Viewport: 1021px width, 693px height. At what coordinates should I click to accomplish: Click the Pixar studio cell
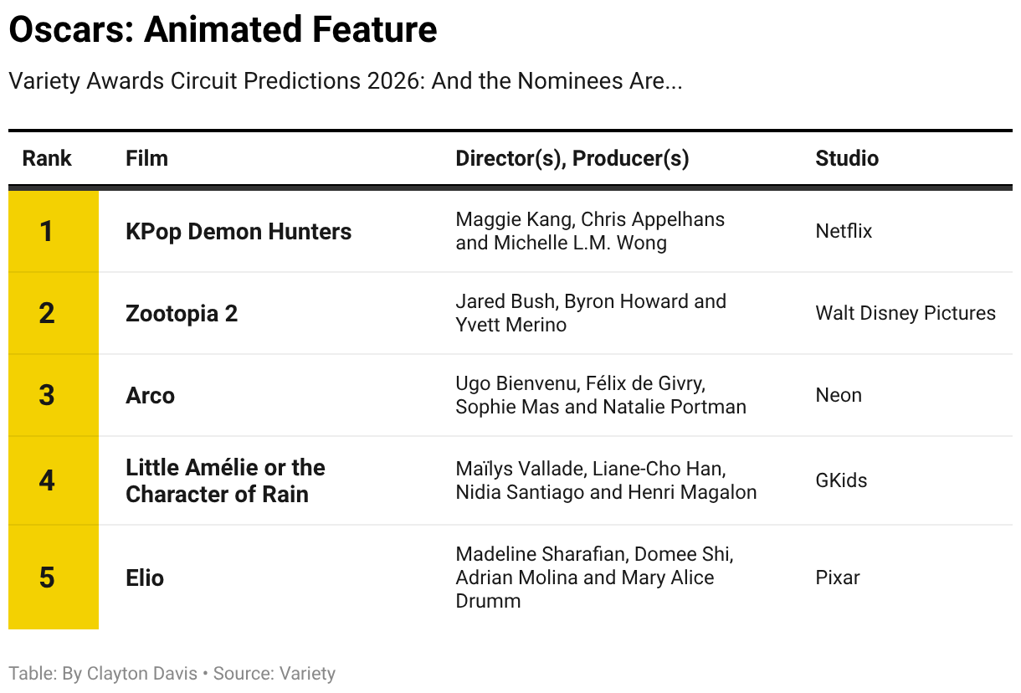[838, 577]
